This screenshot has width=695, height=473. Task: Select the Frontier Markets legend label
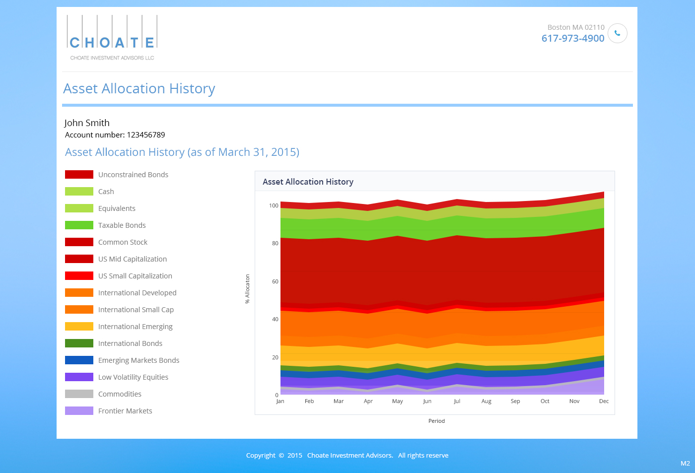(x=125, y=411)
